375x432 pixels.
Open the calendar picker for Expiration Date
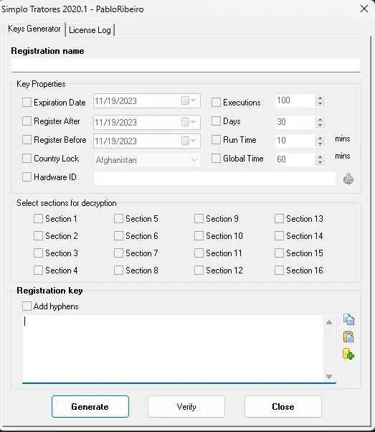pyautogui.click(x=189, y=101)
